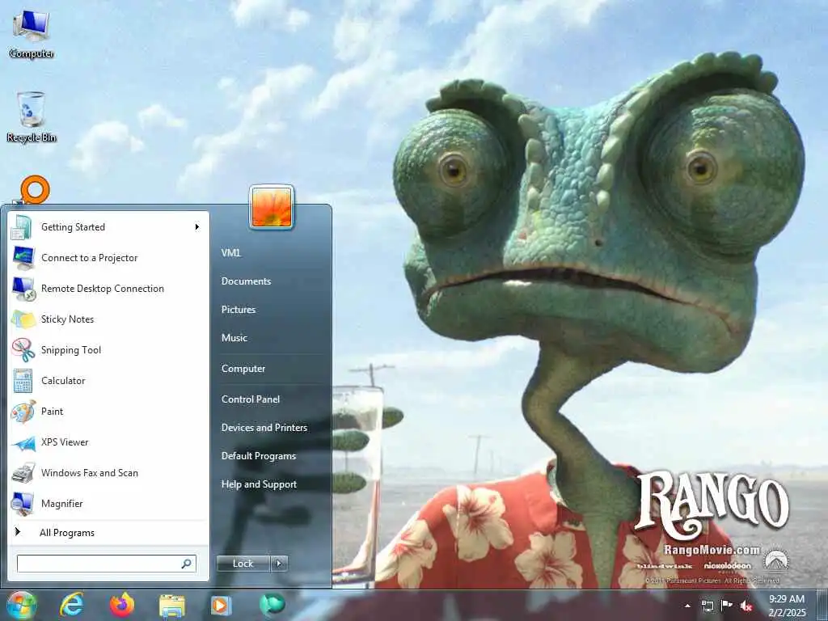Open Control Panel
This screenshot has width=828, height=621.
(x=251, y=399)
